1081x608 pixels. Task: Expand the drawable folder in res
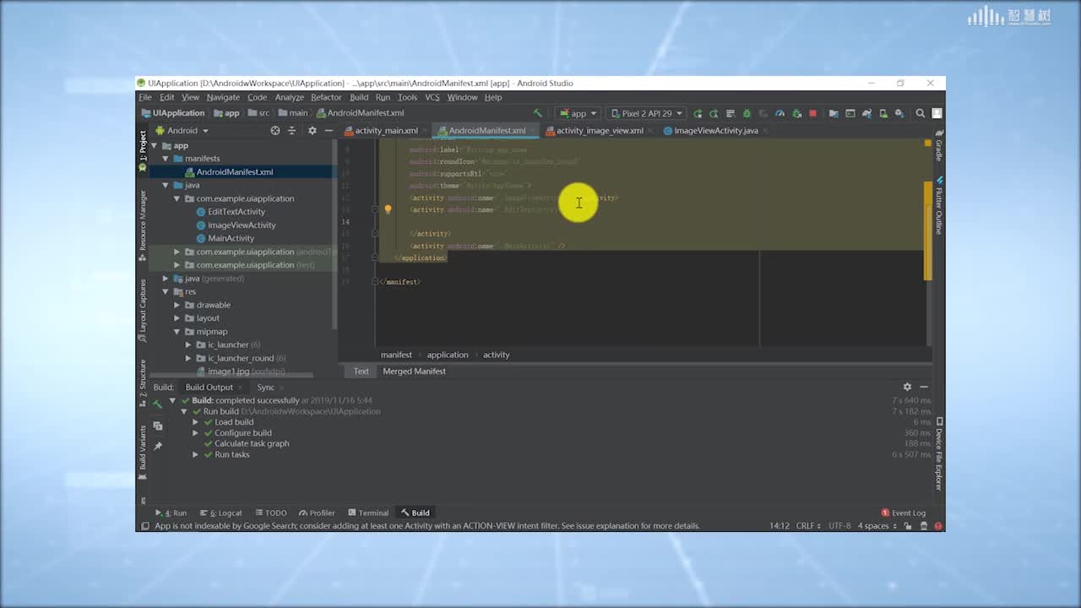[x=177, y=305]
